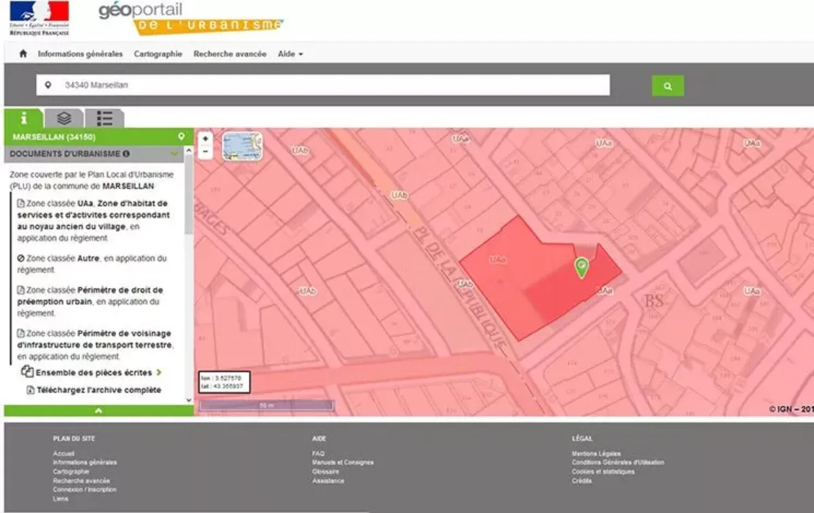The height and width of the screenshot is (513, 814).
Task: Open Mentions Légales footer link
Action: coord(596,453)
